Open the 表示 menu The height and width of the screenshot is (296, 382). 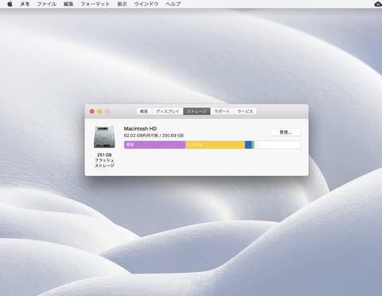[x=122, y=4]
